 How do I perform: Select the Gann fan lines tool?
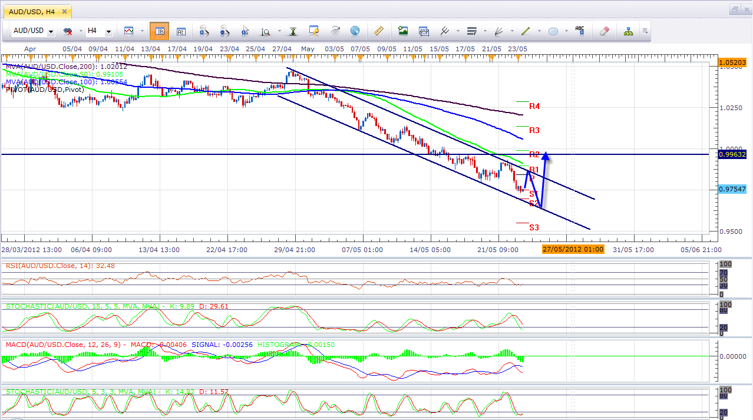498,31
